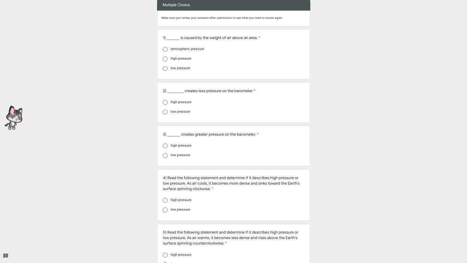Click the report problem icon

(x=5, y=256)
